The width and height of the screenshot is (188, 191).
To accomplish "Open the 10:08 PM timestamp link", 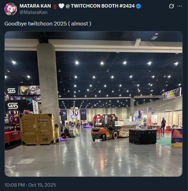I will click(14, 185).
